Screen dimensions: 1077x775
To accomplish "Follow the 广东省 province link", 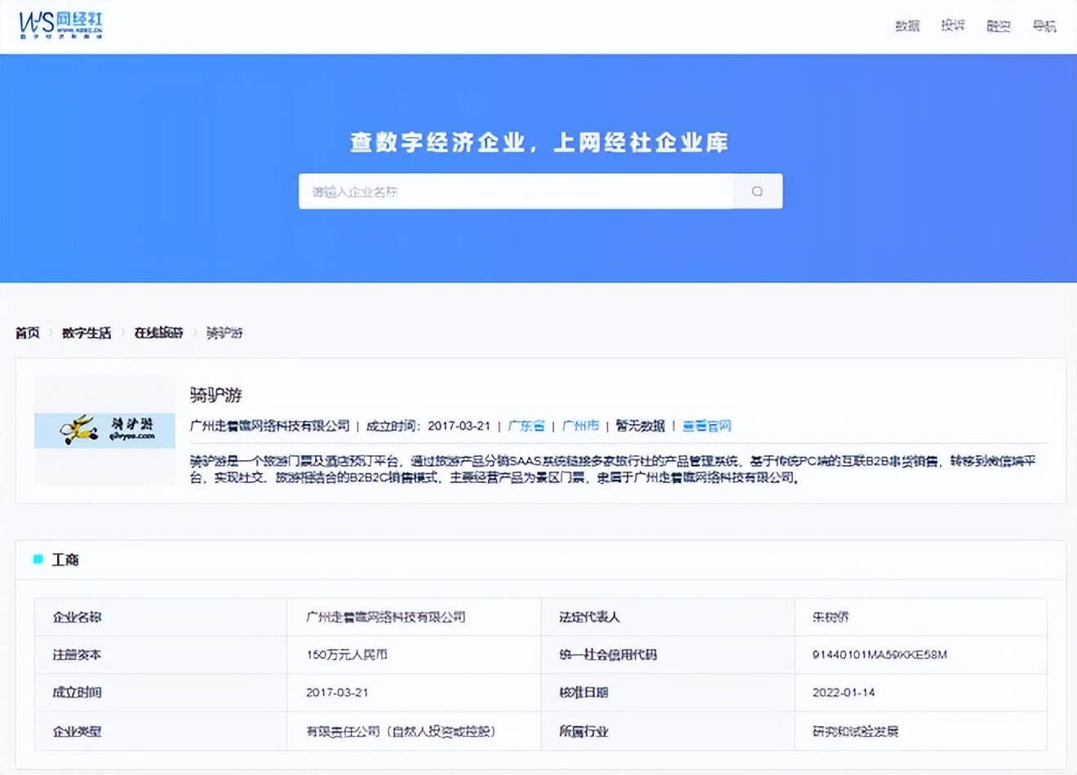I will pos(526,426).
